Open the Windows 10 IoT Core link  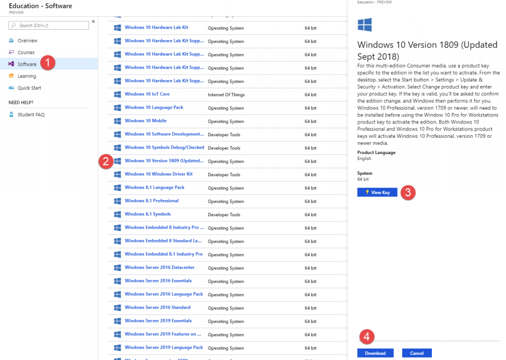[x=147, y=94]
